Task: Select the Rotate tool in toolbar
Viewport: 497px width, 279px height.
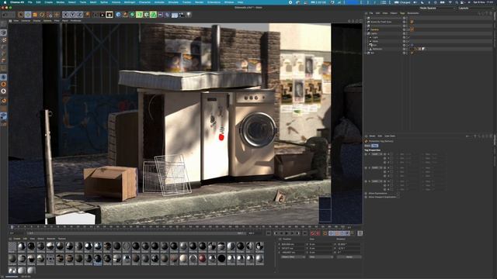Action: click(42, 15)
